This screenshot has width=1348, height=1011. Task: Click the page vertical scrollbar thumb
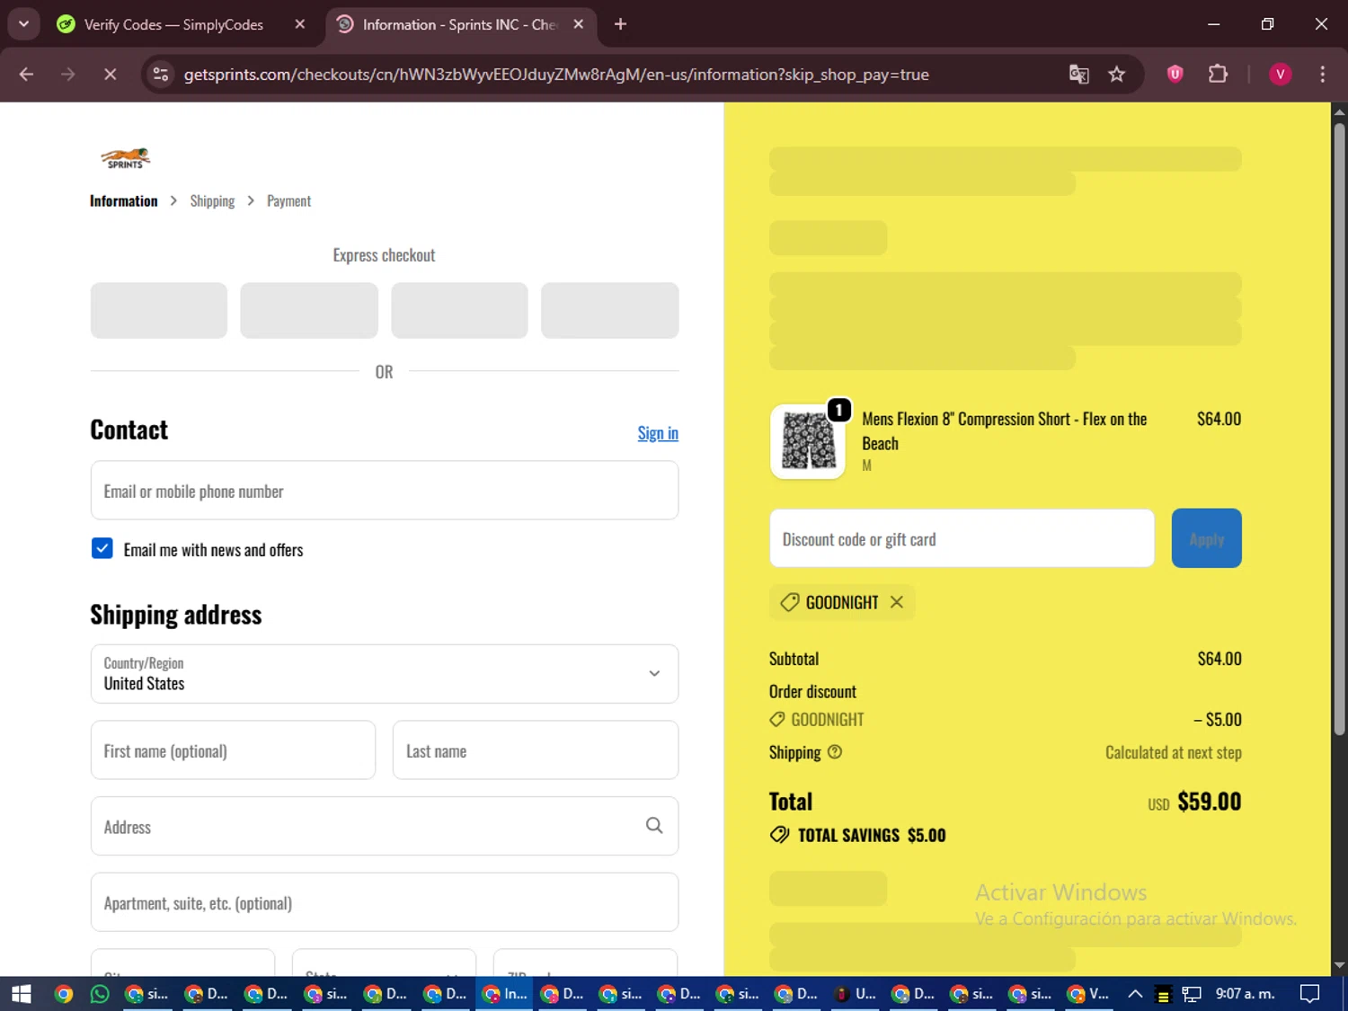tap(1339, 429)
